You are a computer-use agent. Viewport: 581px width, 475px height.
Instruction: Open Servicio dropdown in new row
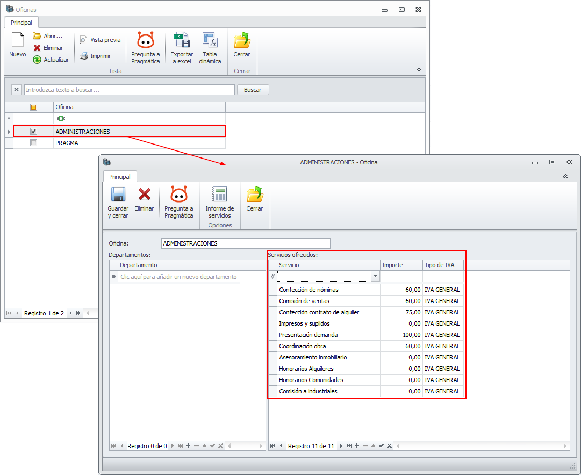(375, 276)
